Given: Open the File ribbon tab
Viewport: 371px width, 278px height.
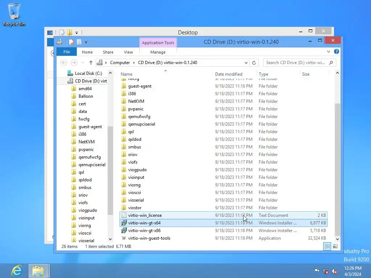Looking at the screenshot, I should coord(67,52).
